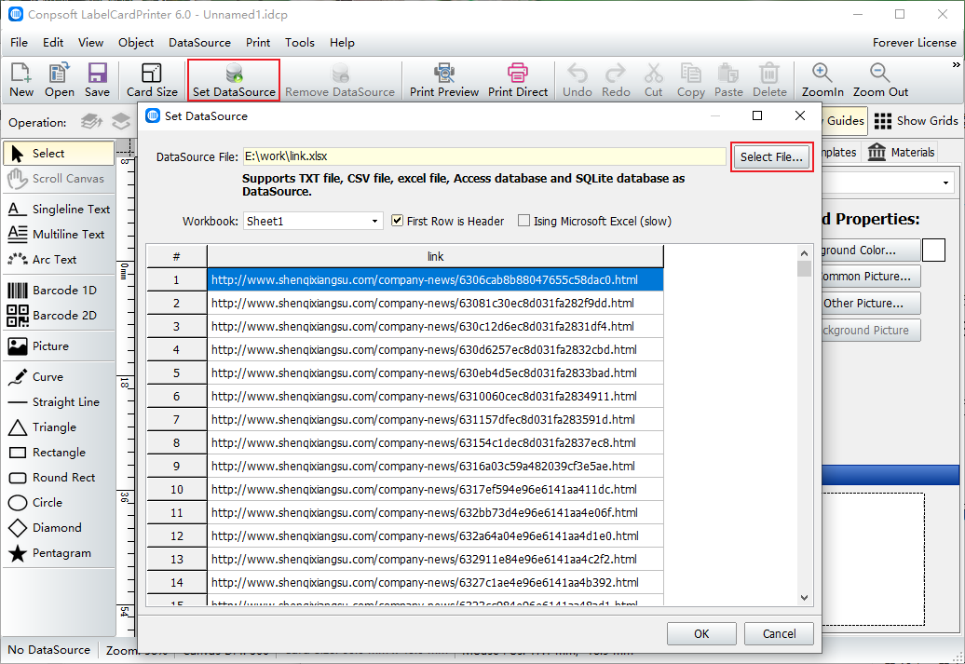
Task: Click the 'link' column header
Action: pyautogui.click(x=435, y=257)
